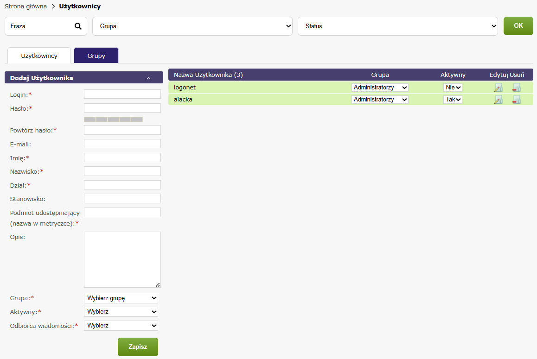Open Wybierz grupę dropdown in form
Screen dimensions: 537x359
coord(121,298)
